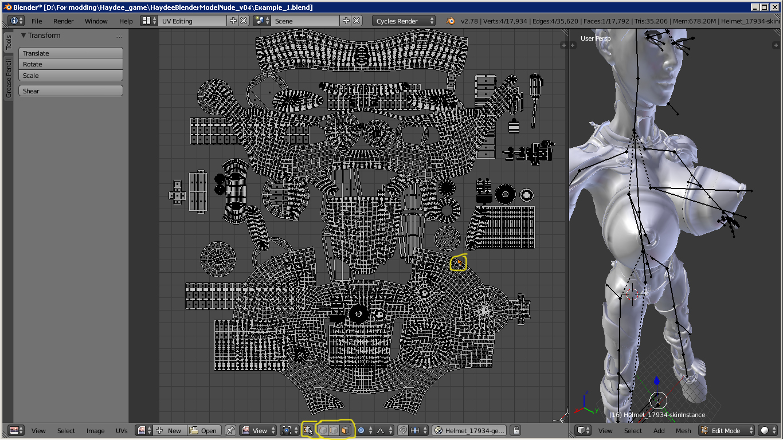Click the Rotate button
Screen dimensions: 783x440
[71, 64]
